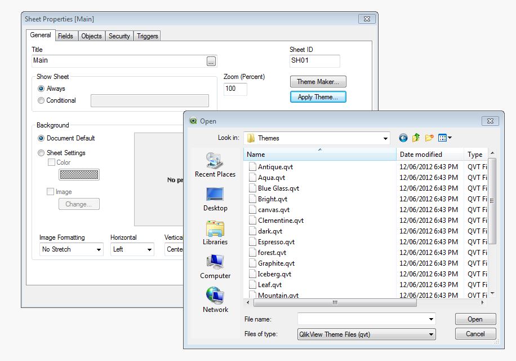Switch to the Fields tab
The width and height of the screenshot is (516, 361).
click(x=65, y=36)
